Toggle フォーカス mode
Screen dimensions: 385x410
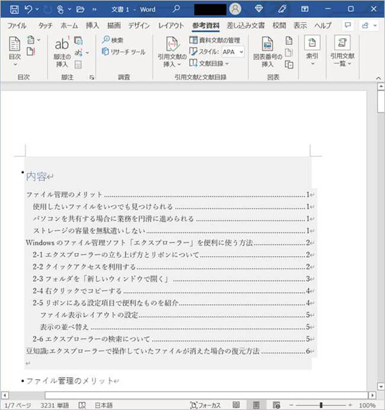[x=206, y=405]
